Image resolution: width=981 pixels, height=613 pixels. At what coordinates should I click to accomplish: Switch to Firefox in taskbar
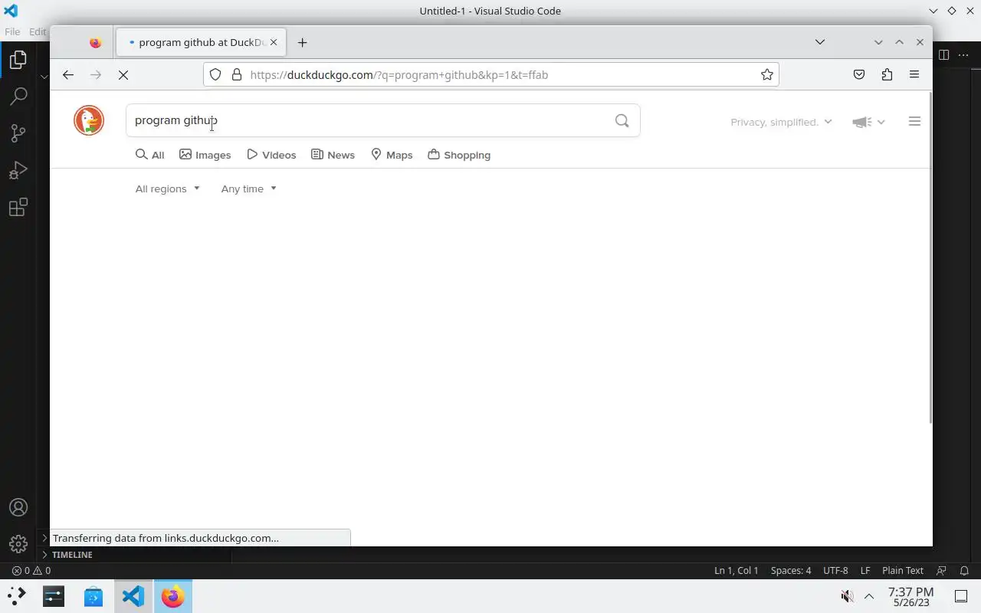[173, 595]
